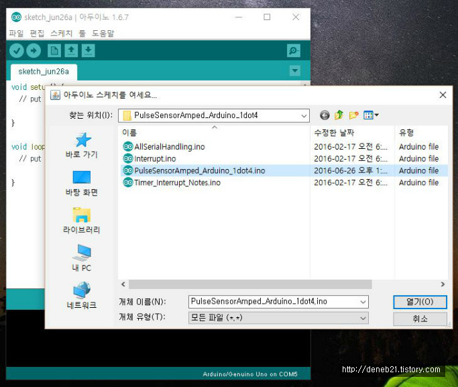Select the 네트워크 network shortcut

tap(82, 295)
